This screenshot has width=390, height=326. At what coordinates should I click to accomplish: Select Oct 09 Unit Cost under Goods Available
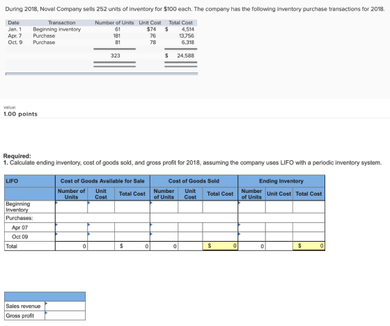click(x=101, y=237)
